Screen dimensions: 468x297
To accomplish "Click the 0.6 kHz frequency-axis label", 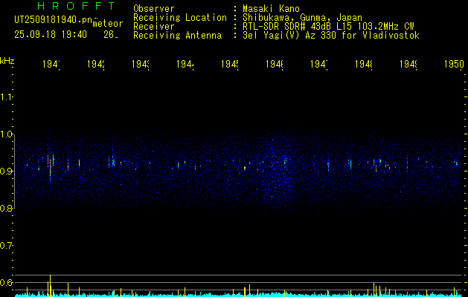I will tap(7, 282).
